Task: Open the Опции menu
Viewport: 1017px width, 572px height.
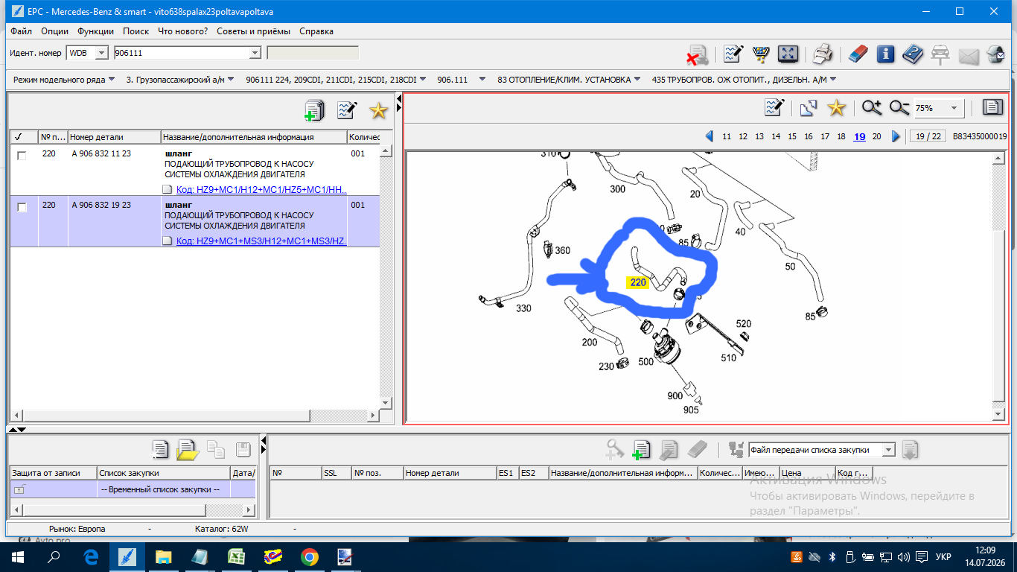Action: coord(55,31)
